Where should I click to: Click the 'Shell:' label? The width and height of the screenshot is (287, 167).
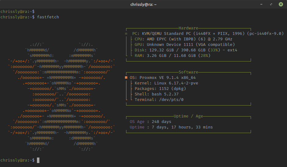(x=142, y=94)
